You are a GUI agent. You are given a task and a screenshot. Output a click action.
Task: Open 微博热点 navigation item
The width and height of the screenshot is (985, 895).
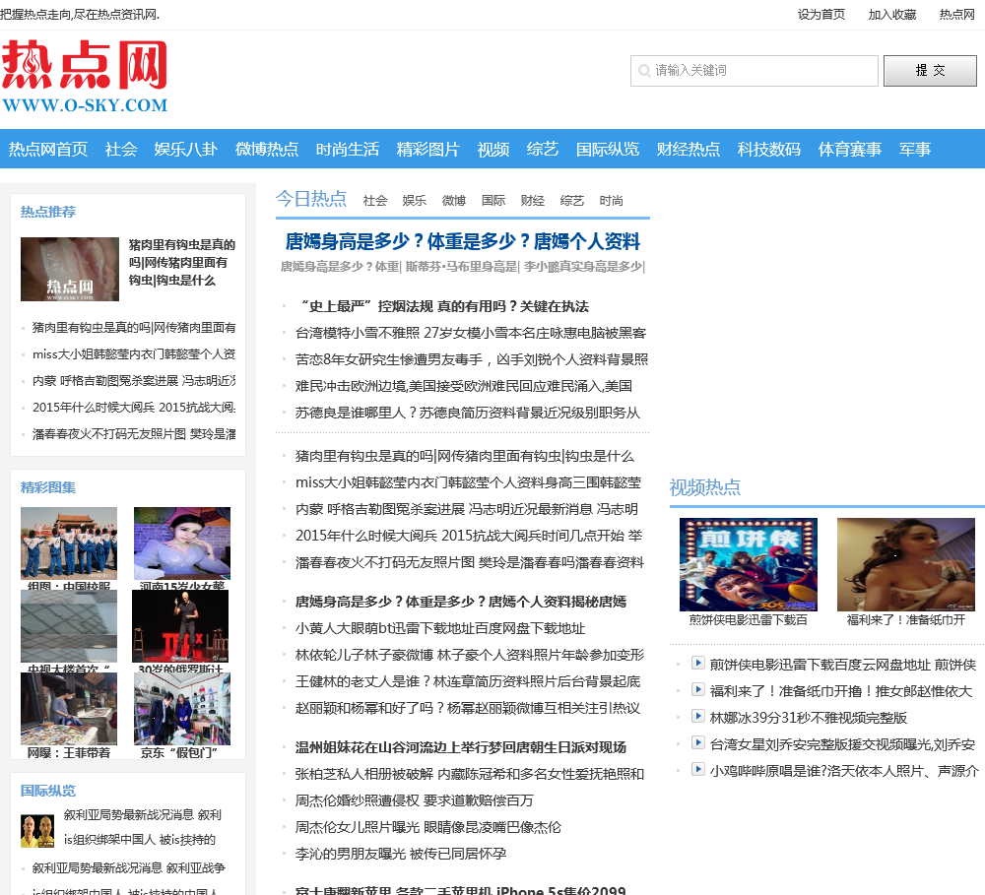pyautogui.click(x=266, y=149)
